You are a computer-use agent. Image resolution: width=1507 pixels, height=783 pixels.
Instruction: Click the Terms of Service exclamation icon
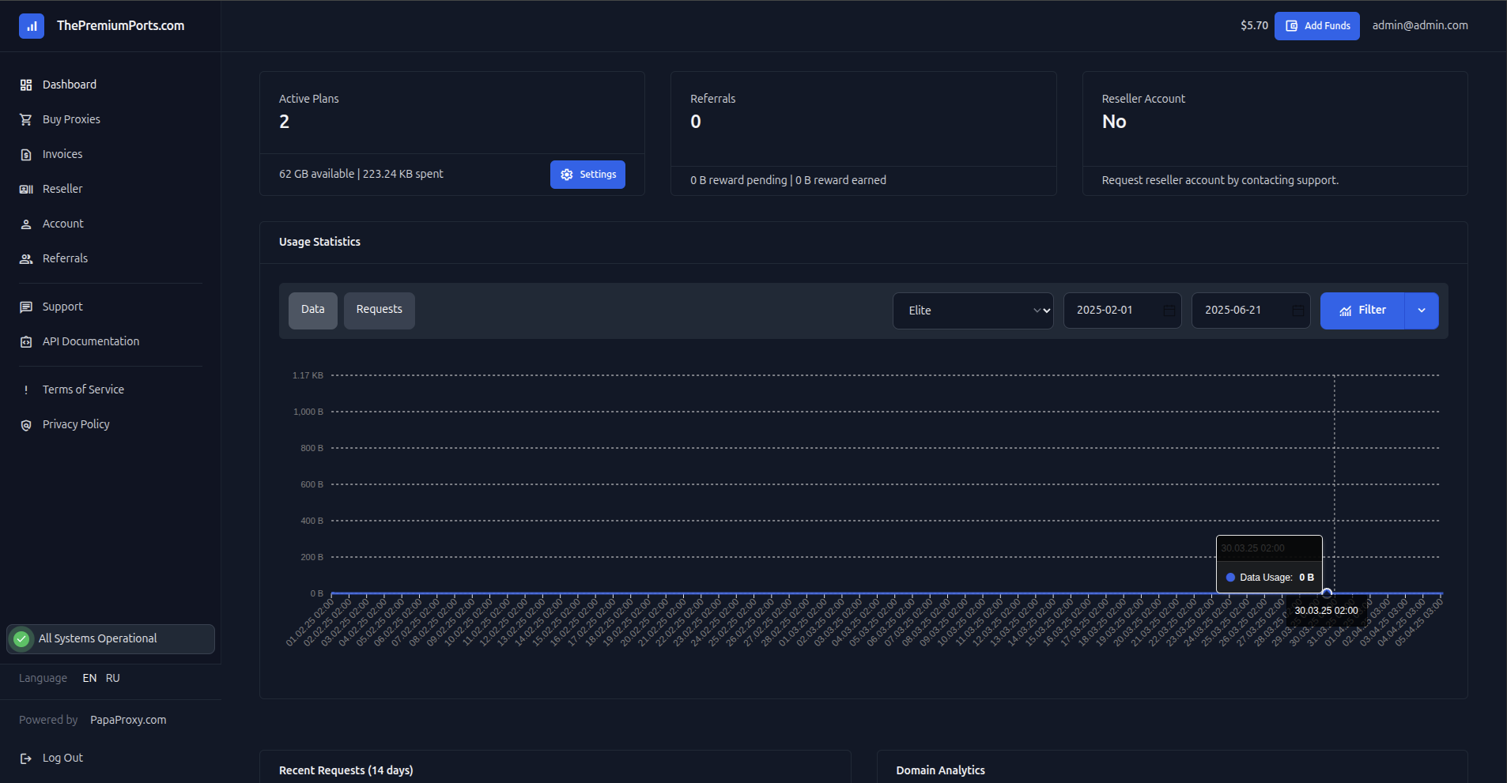[26, 390]
